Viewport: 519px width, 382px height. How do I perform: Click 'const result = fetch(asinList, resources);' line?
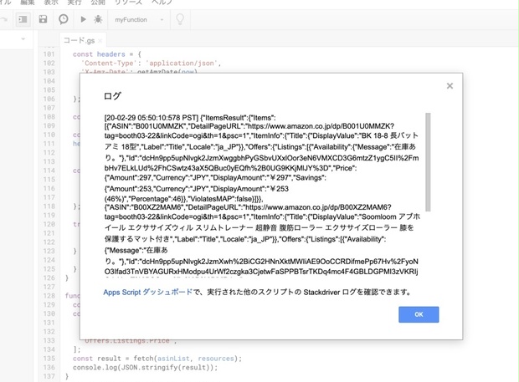[157, 359]
